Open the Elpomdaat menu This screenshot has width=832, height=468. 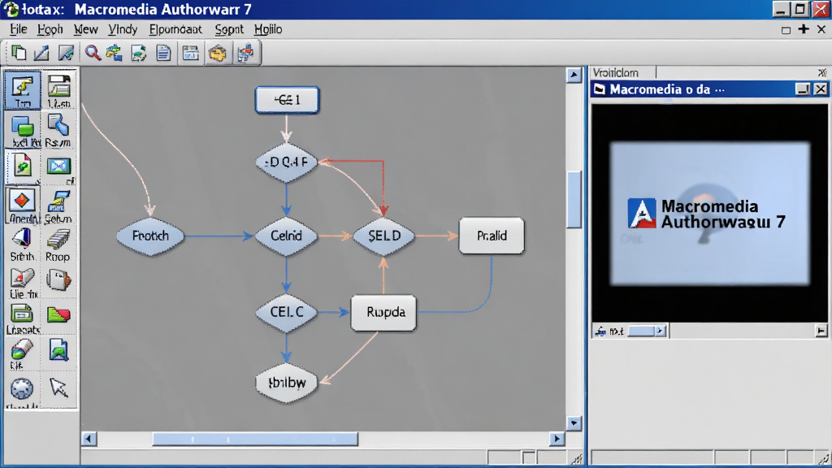(175, 29)
